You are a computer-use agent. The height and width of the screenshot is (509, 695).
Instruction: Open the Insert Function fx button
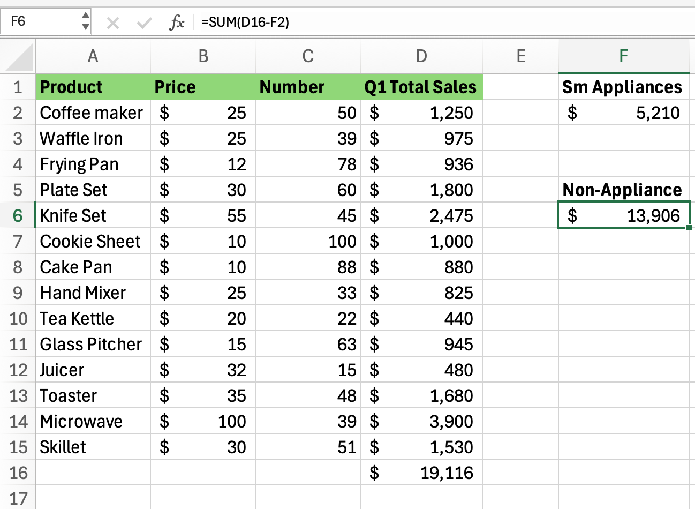pyautogui.click(x=177, y=23)
